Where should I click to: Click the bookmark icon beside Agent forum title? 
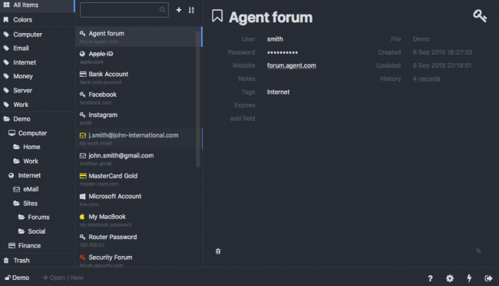(x=217, y=15)
